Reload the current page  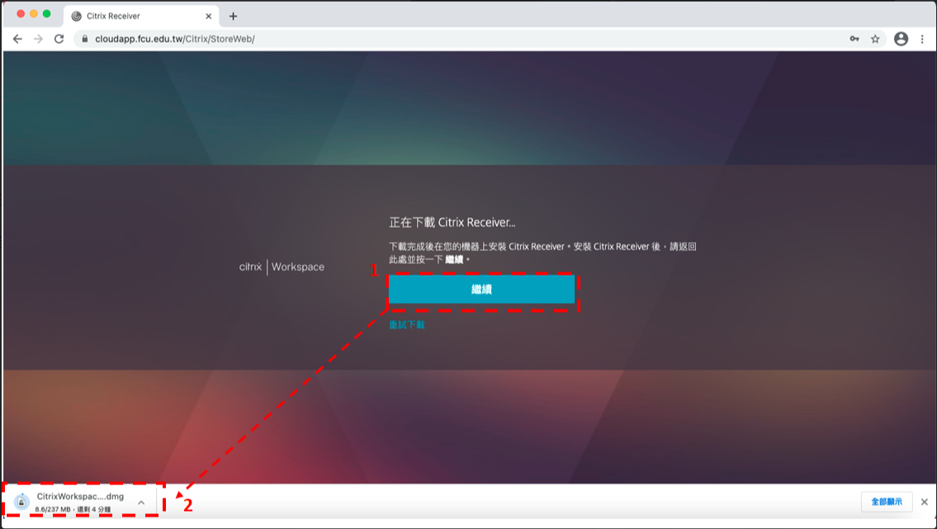(59, 39)
